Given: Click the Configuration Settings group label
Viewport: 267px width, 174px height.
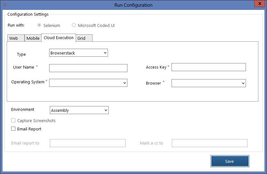Looking at the screenshot, I should [x=28, y=14].
